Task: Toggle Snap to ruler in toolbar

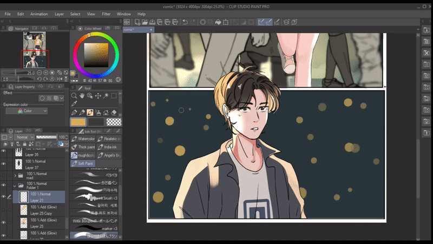Action: [261, 22]
